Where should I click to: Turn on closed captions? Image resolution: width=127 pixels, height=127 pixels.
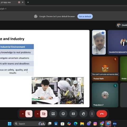point(73,114)
